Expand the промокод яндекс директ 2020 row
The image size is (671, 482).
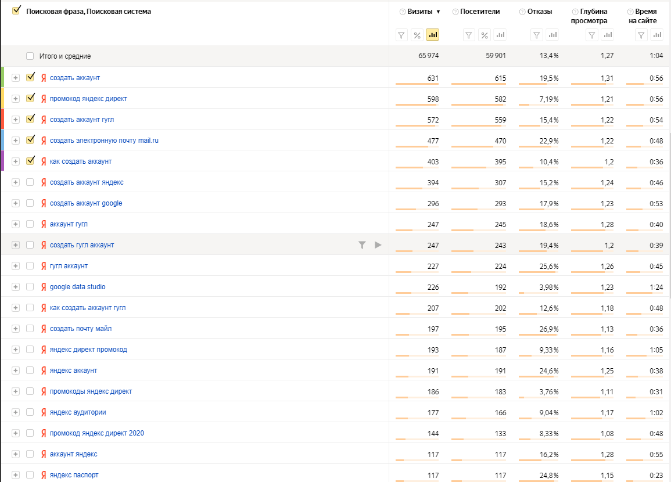(x=16, y=433)
